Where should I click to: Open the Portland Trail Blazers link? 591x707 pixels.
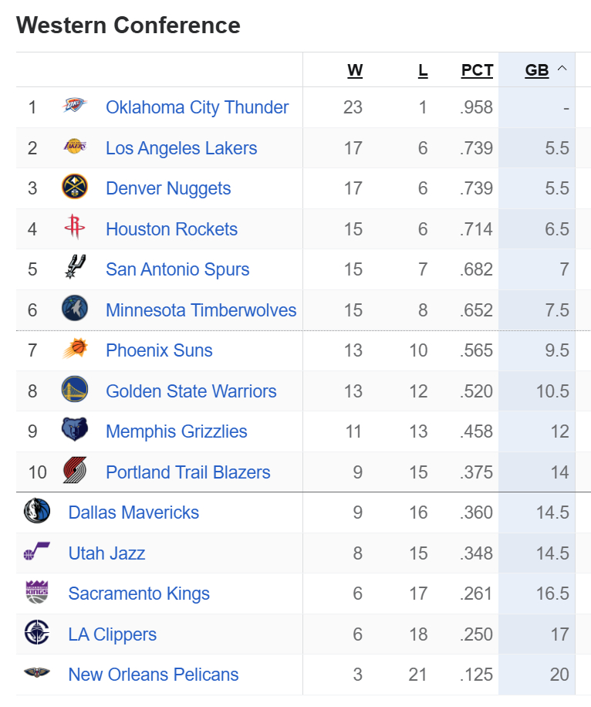point(188,472)
